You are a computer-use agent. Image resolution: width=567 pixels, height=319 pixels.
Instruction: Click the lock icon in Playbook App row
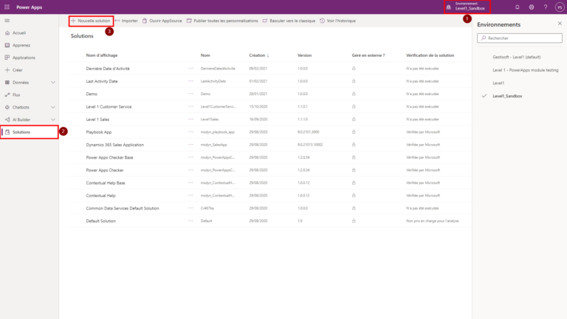(354, 131)
